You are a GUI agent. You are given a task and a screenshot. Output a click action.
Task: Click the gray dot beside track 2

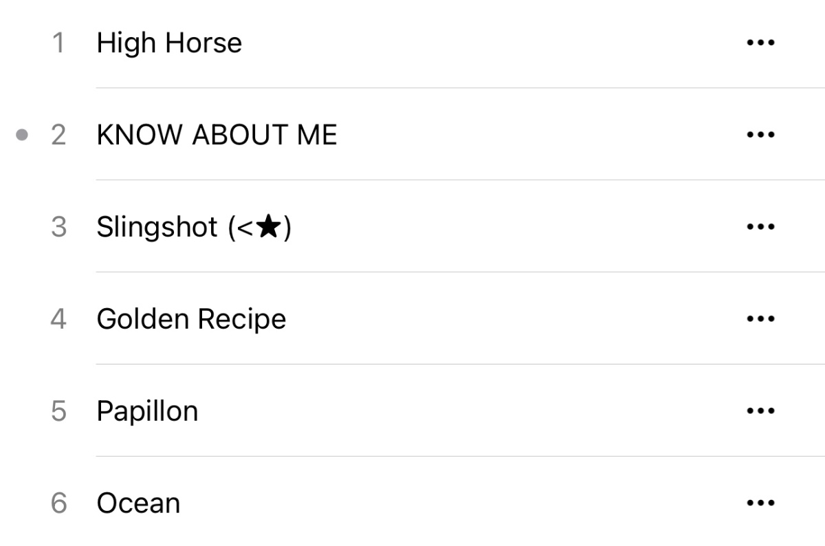tap(22, 135)
